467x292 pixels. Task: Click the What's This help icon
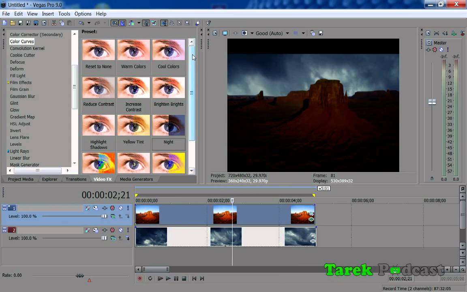coord(208,23)
